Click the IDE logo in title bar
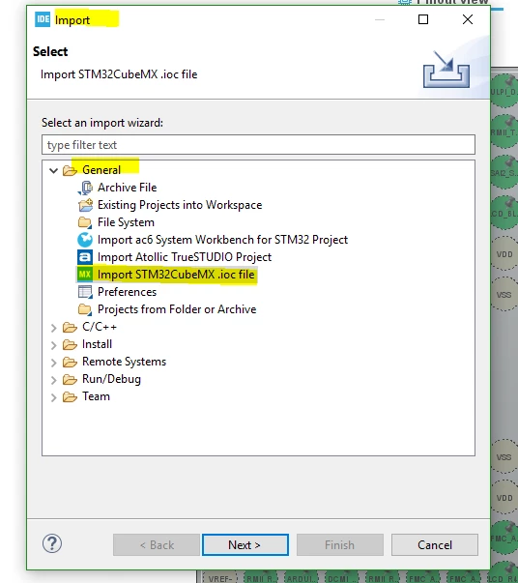Viewport: 518px width, 583px height. click(43, 19)
